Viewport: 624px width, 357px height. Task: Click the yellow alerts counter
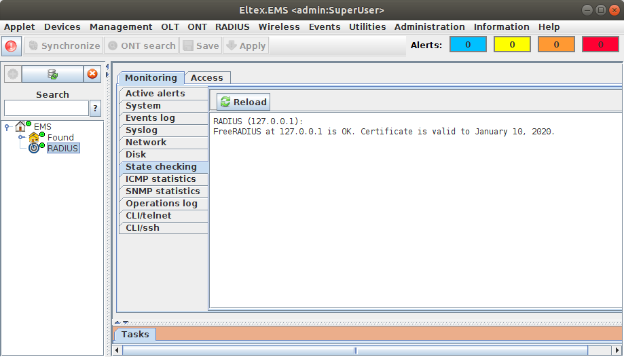click(512, 45)
